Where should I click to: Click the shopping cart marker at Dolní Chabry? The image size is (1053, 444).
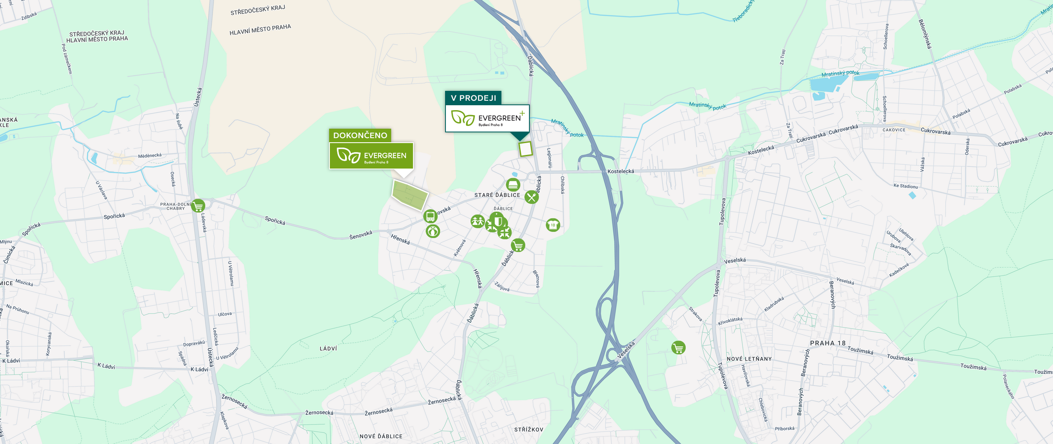[x=198, y=206]
